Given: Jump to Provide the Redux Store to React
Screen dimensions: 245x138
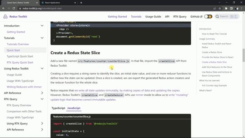Looking at the screenshot, I should click(x=217, y=57).
